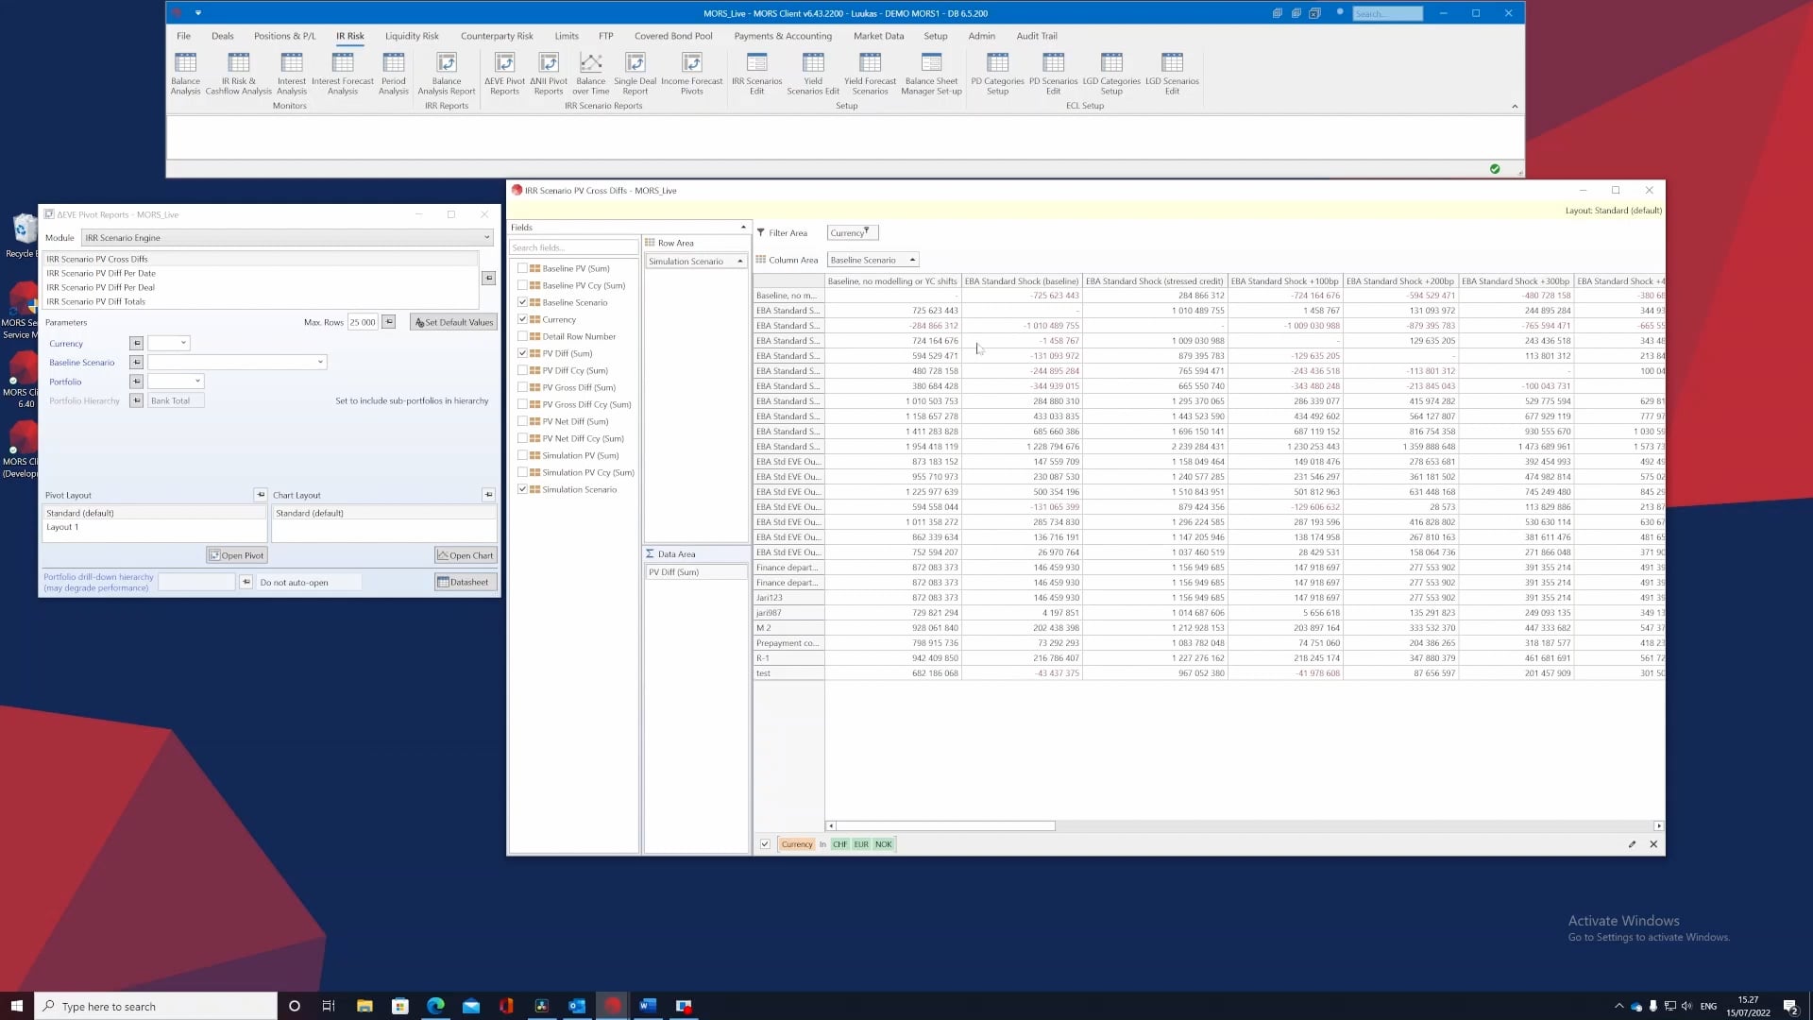
Task: Open ΔNII Pivot Reports
Action: click(x=549, y=74)
